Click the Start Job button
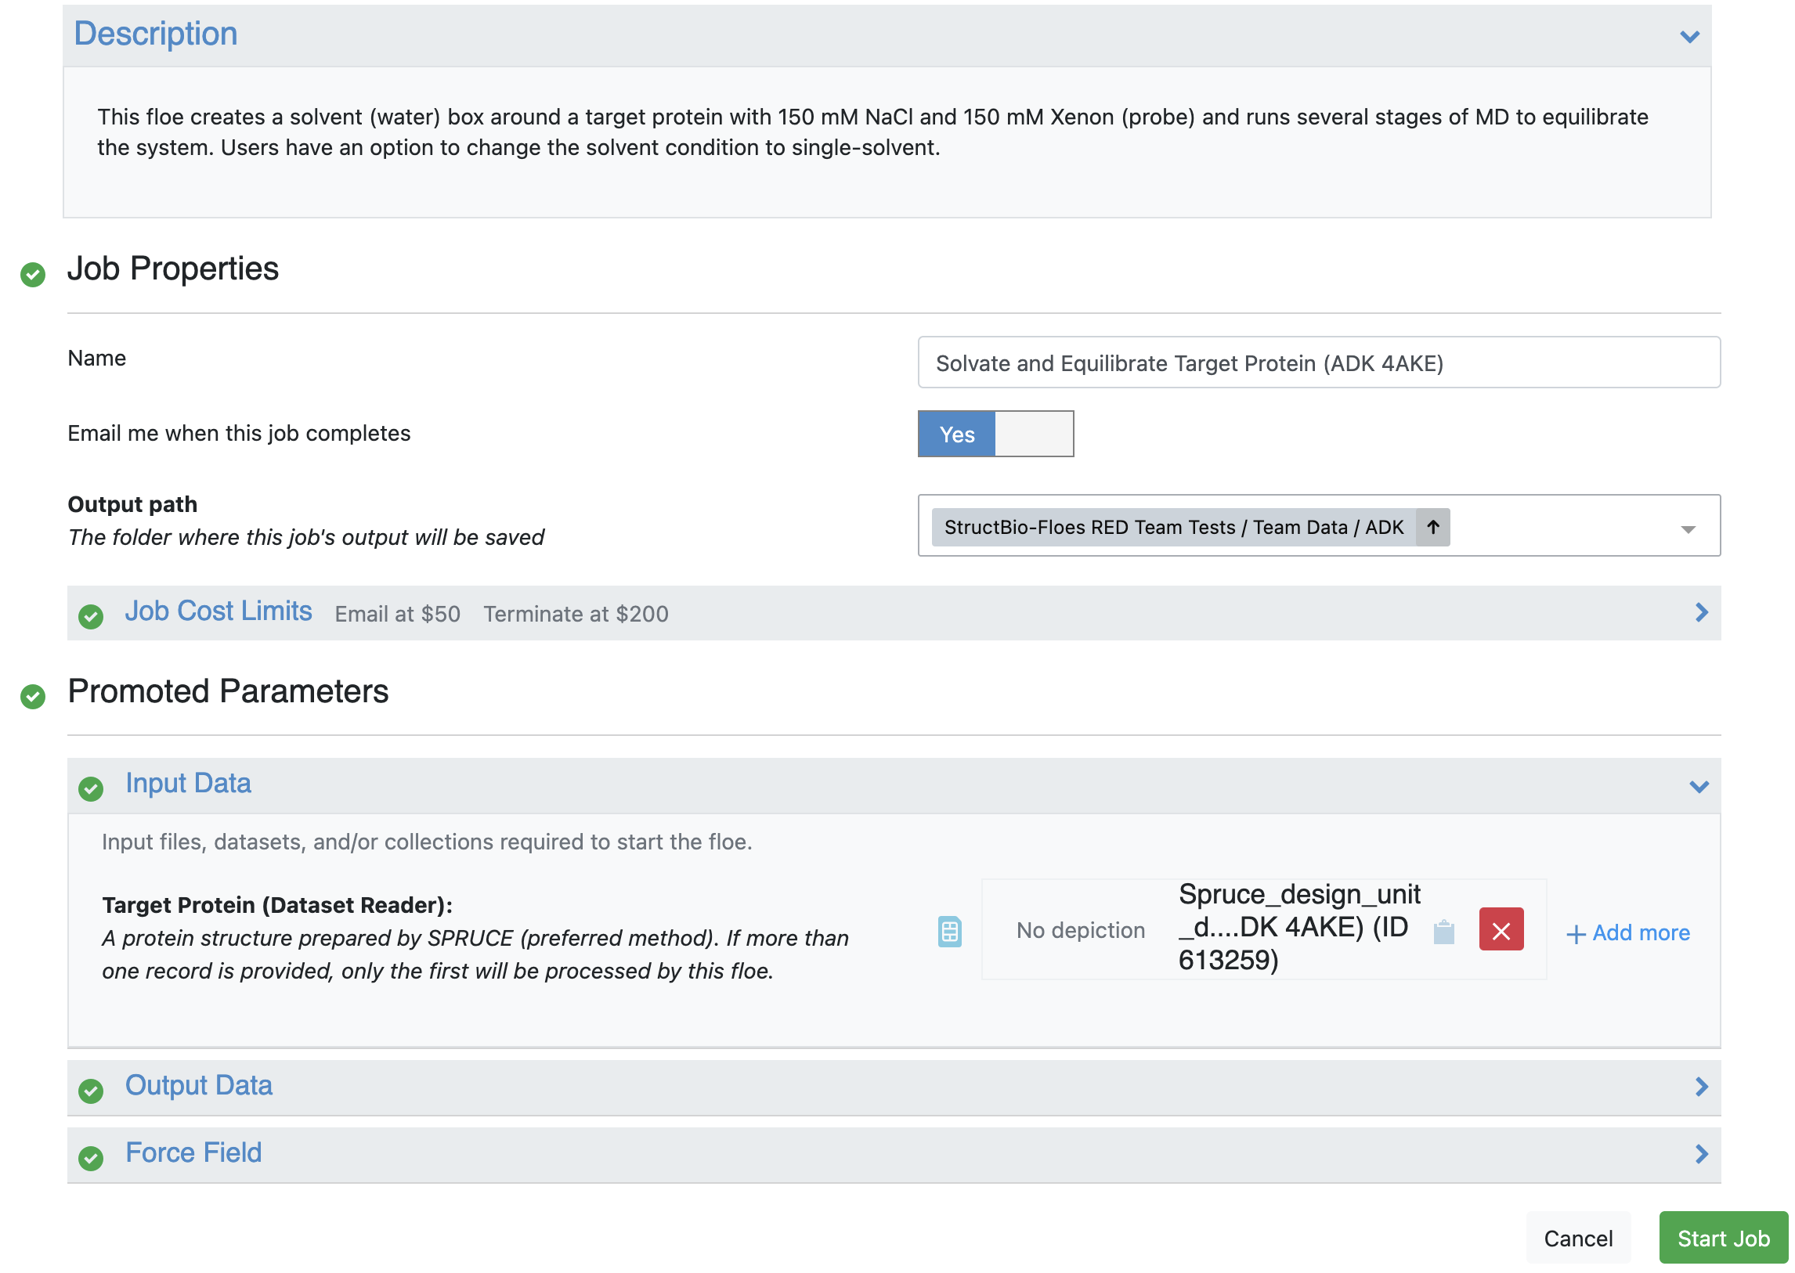The height and width of the screenshot is (1273, 1795). click(x=1722, y=1238)
